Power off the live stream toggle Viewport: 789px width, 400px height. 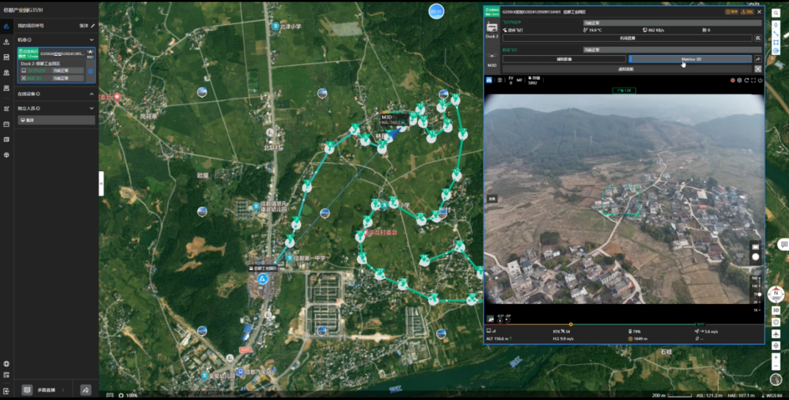tap(760, 80)
